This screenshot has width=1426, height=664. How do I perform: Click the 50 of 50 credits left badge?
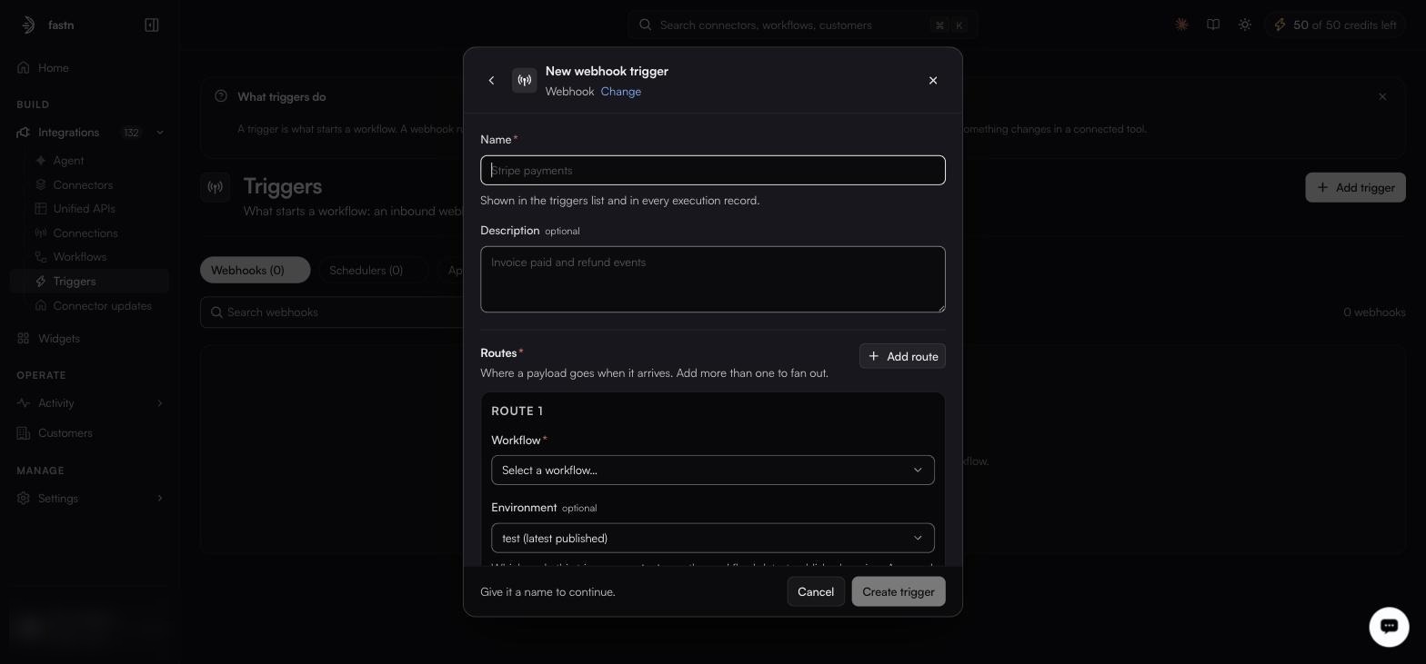[x=1336, y=25]
